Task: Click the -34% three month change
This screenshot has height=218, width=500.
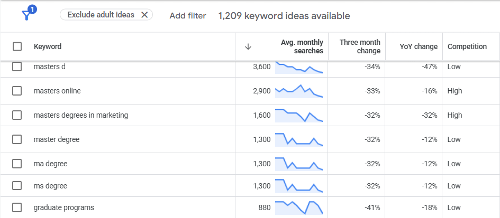Action: [x=372, y=67]
